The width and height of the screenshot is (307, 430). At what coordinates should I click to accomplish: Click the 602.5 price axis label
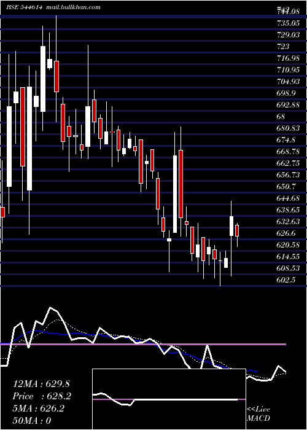pyautogui.click(x=286, y=279)
